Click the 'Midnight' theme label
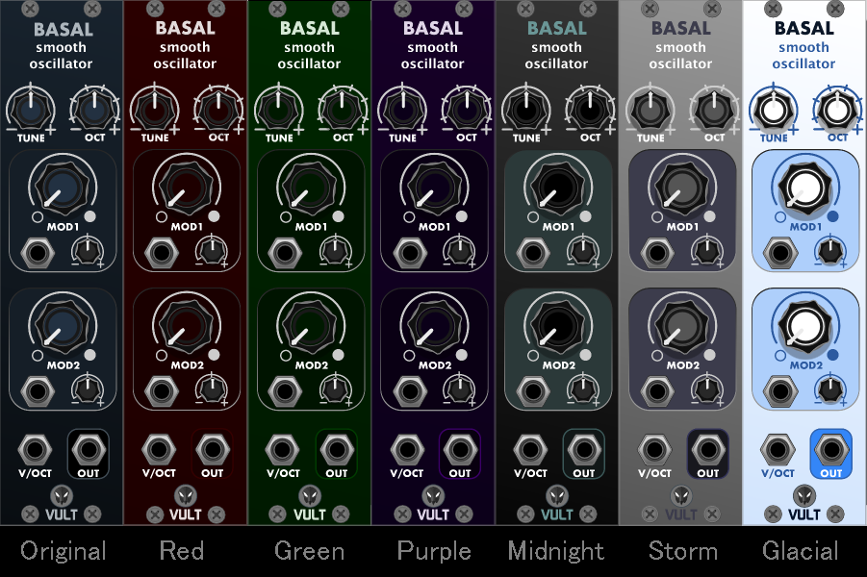This screenshot has height=577, width=867. [556, 552]
